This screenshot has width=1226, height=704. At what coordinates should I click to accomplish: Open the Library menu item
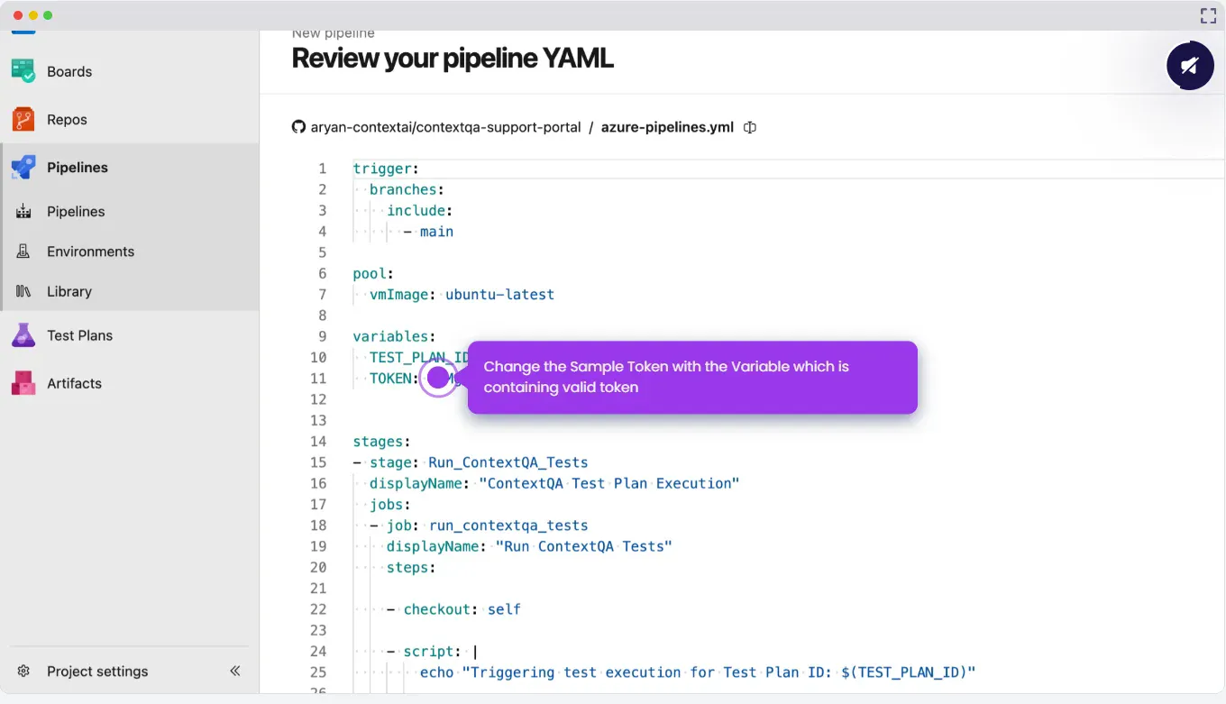(69, 291)
